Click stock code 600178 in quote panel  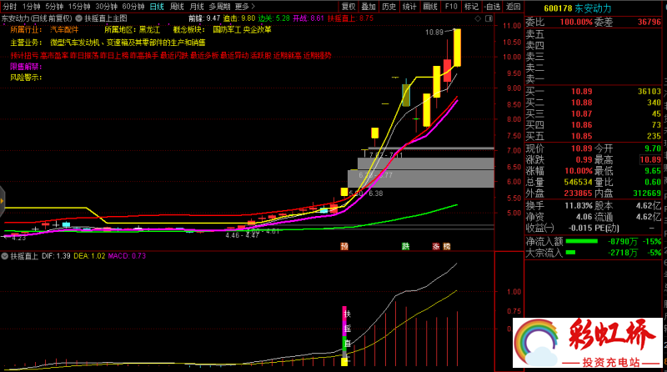(558, 8)
